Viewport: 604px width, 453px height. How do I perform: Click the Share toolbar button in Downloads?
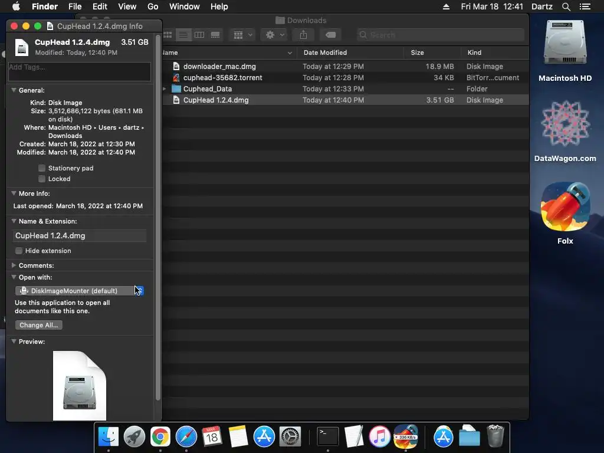pos(304,35)
